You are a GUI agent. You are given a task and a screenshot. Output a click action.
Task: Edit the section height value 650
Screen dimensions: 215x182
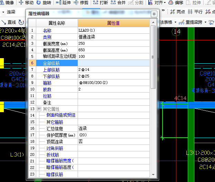click(114, 50)
